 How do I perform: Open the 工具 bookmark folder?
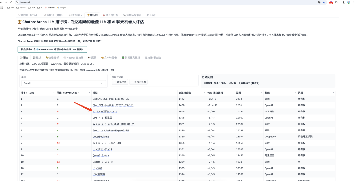tap(32, 8)
